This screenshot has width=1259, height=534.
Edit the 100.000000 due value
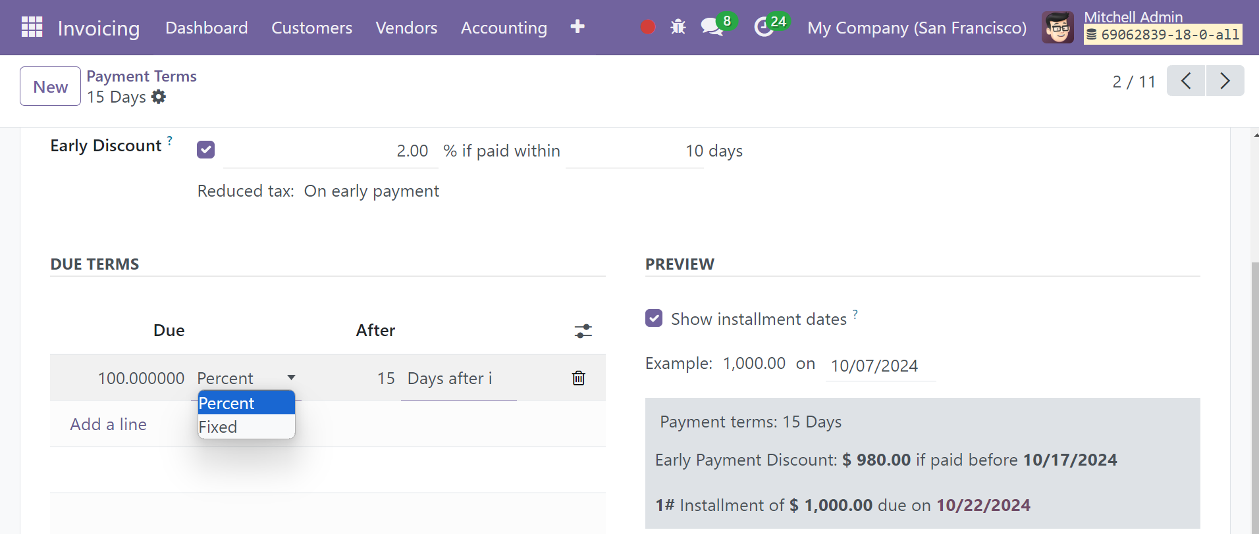[x=141, y=378]
